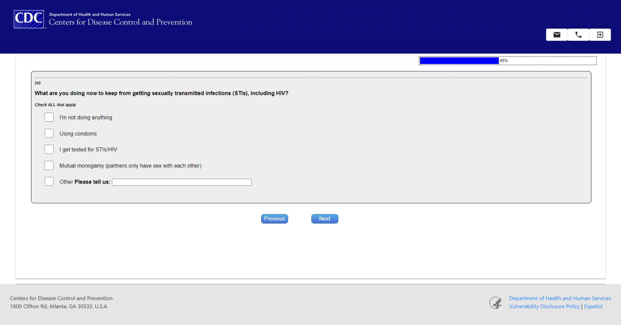The image size is (621, 325).
Task: Focus the "Other" text input field
Action: (x=182, y=182)
